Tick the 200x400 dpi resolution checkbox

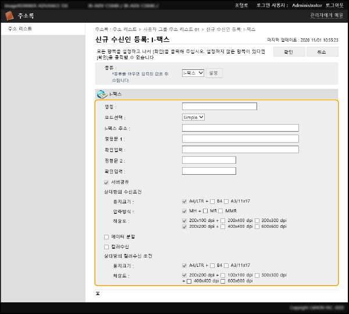point(223,221)
